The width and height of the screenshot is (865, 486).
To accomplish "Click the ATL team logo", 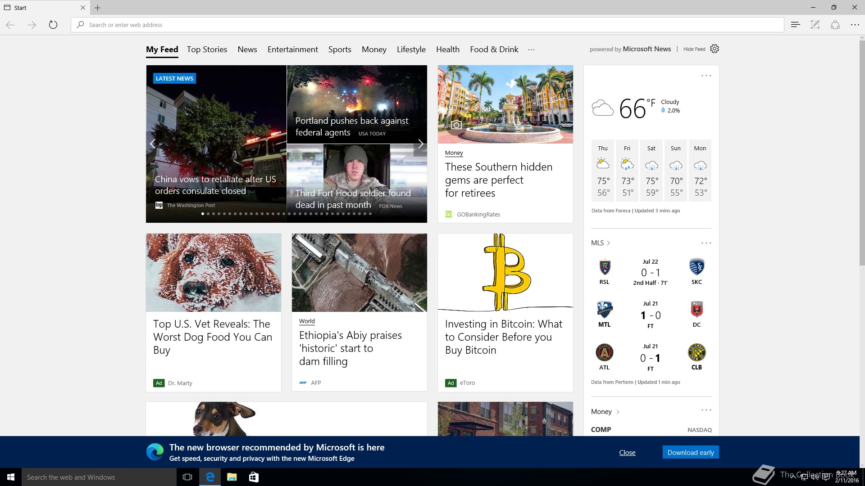I will 605,353.
